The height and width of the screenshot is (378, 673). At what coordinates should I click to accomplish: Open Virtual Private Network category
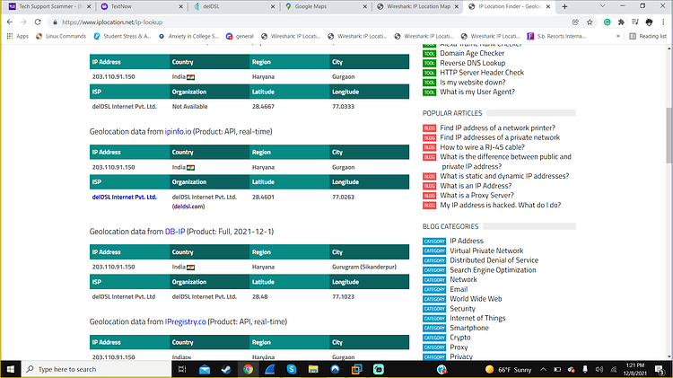[486, 251]
